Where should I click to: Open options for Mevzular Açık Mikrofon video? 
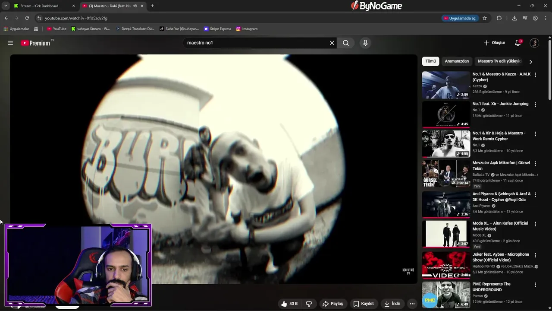(535, 164)
